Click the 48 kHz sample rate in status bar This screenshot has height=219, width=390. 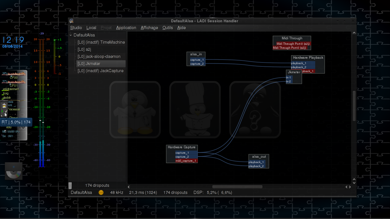tap(117, 192)
